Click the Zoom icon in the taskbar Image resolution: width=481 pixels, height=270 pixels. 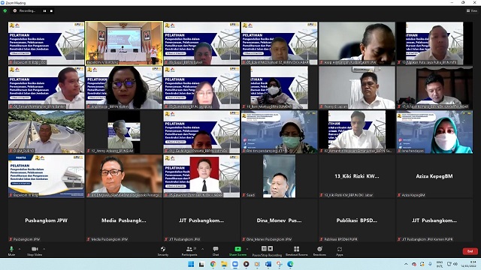(x=235, y=264)
